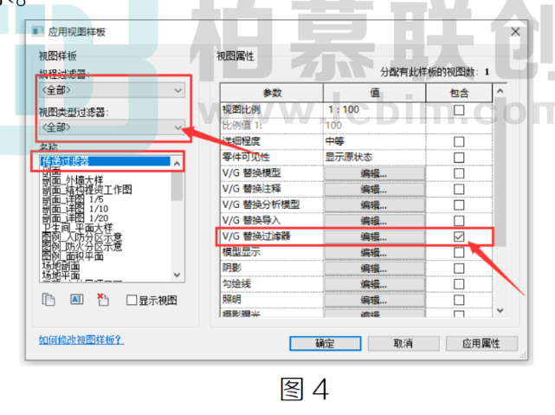Click 编辑 button for V/G 替换模型
Viewport: 555px width, 415px height.
pos(375,173)
